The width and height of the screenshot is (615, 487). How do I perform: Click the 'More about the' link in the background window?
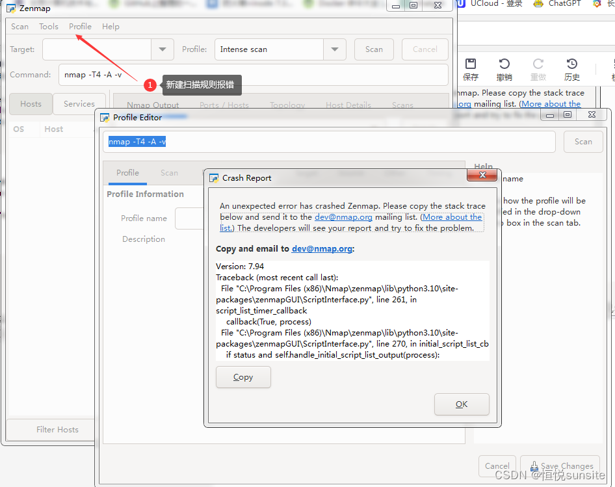(551, 104)
